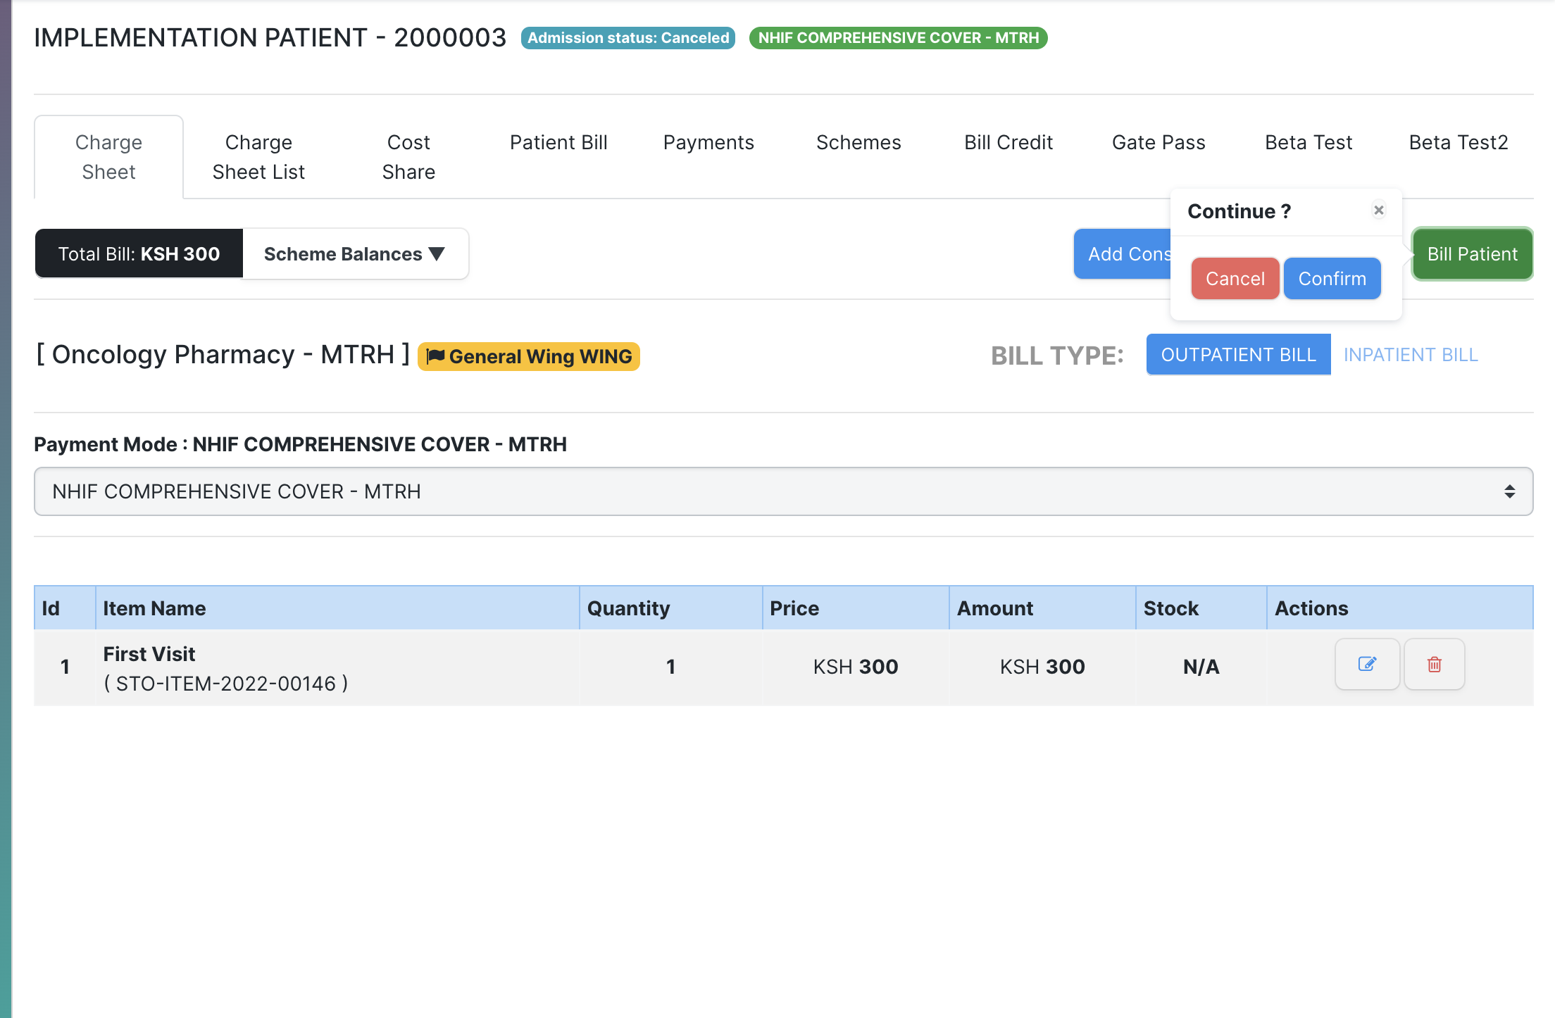Open the Gate Pass tab
The height and width of the screenshot is (1018, 1555).
pyautogui.click(x=1159, y=142)
